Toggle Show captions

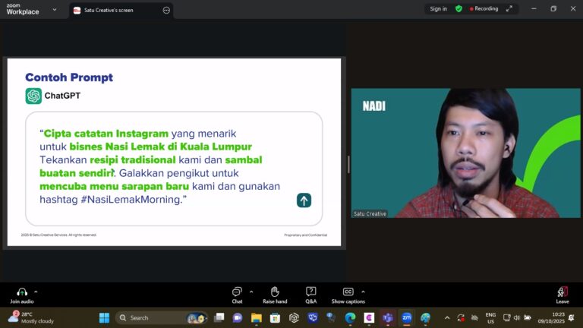348,292
